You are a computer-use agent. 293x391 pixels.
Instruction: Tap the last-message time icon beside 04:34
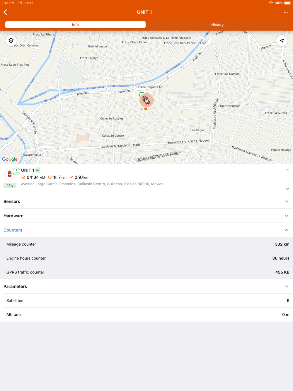coord(23,177)
